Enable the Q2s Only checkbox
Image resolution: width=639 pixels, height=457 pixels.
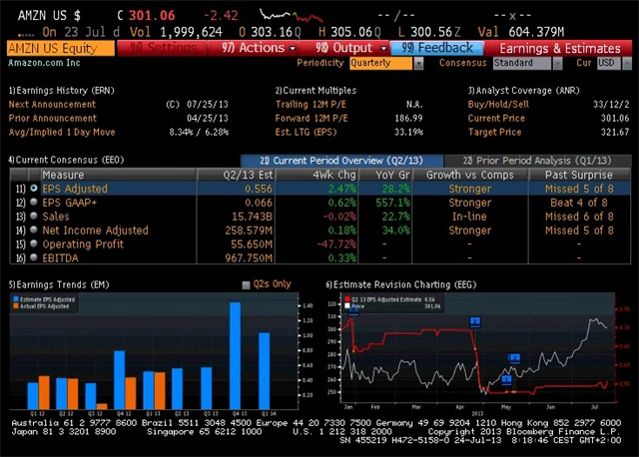point(247,284)
